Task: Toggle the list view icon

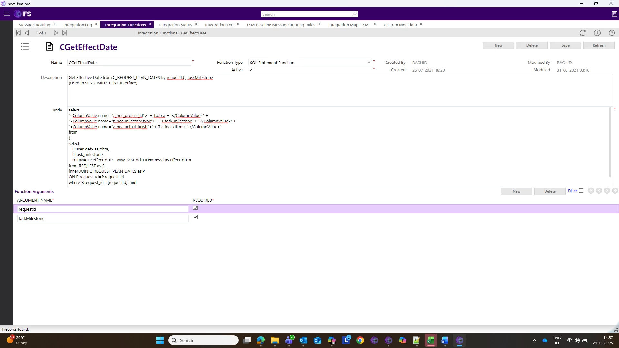Action: click(x=25, y=47)
